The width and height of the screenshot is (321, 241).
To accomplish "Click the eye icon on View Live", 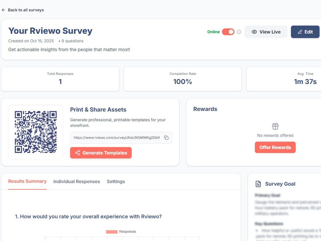I will (254, 32).
